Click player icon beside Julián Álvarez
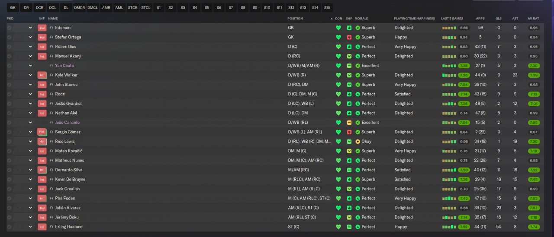 [x=52, y=208]
